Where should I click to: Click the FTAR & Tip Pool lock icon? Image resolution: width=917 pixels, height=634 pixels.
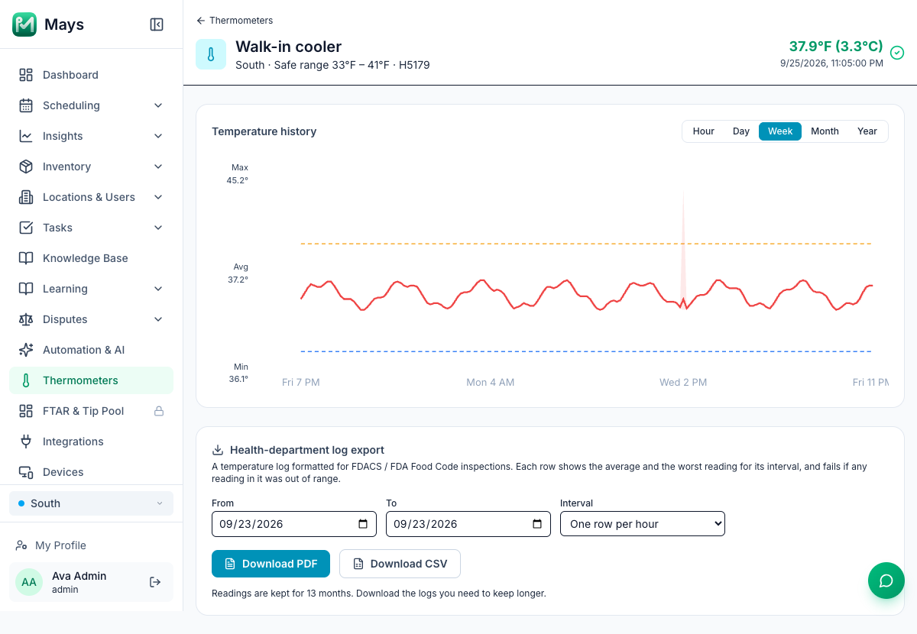159,411
